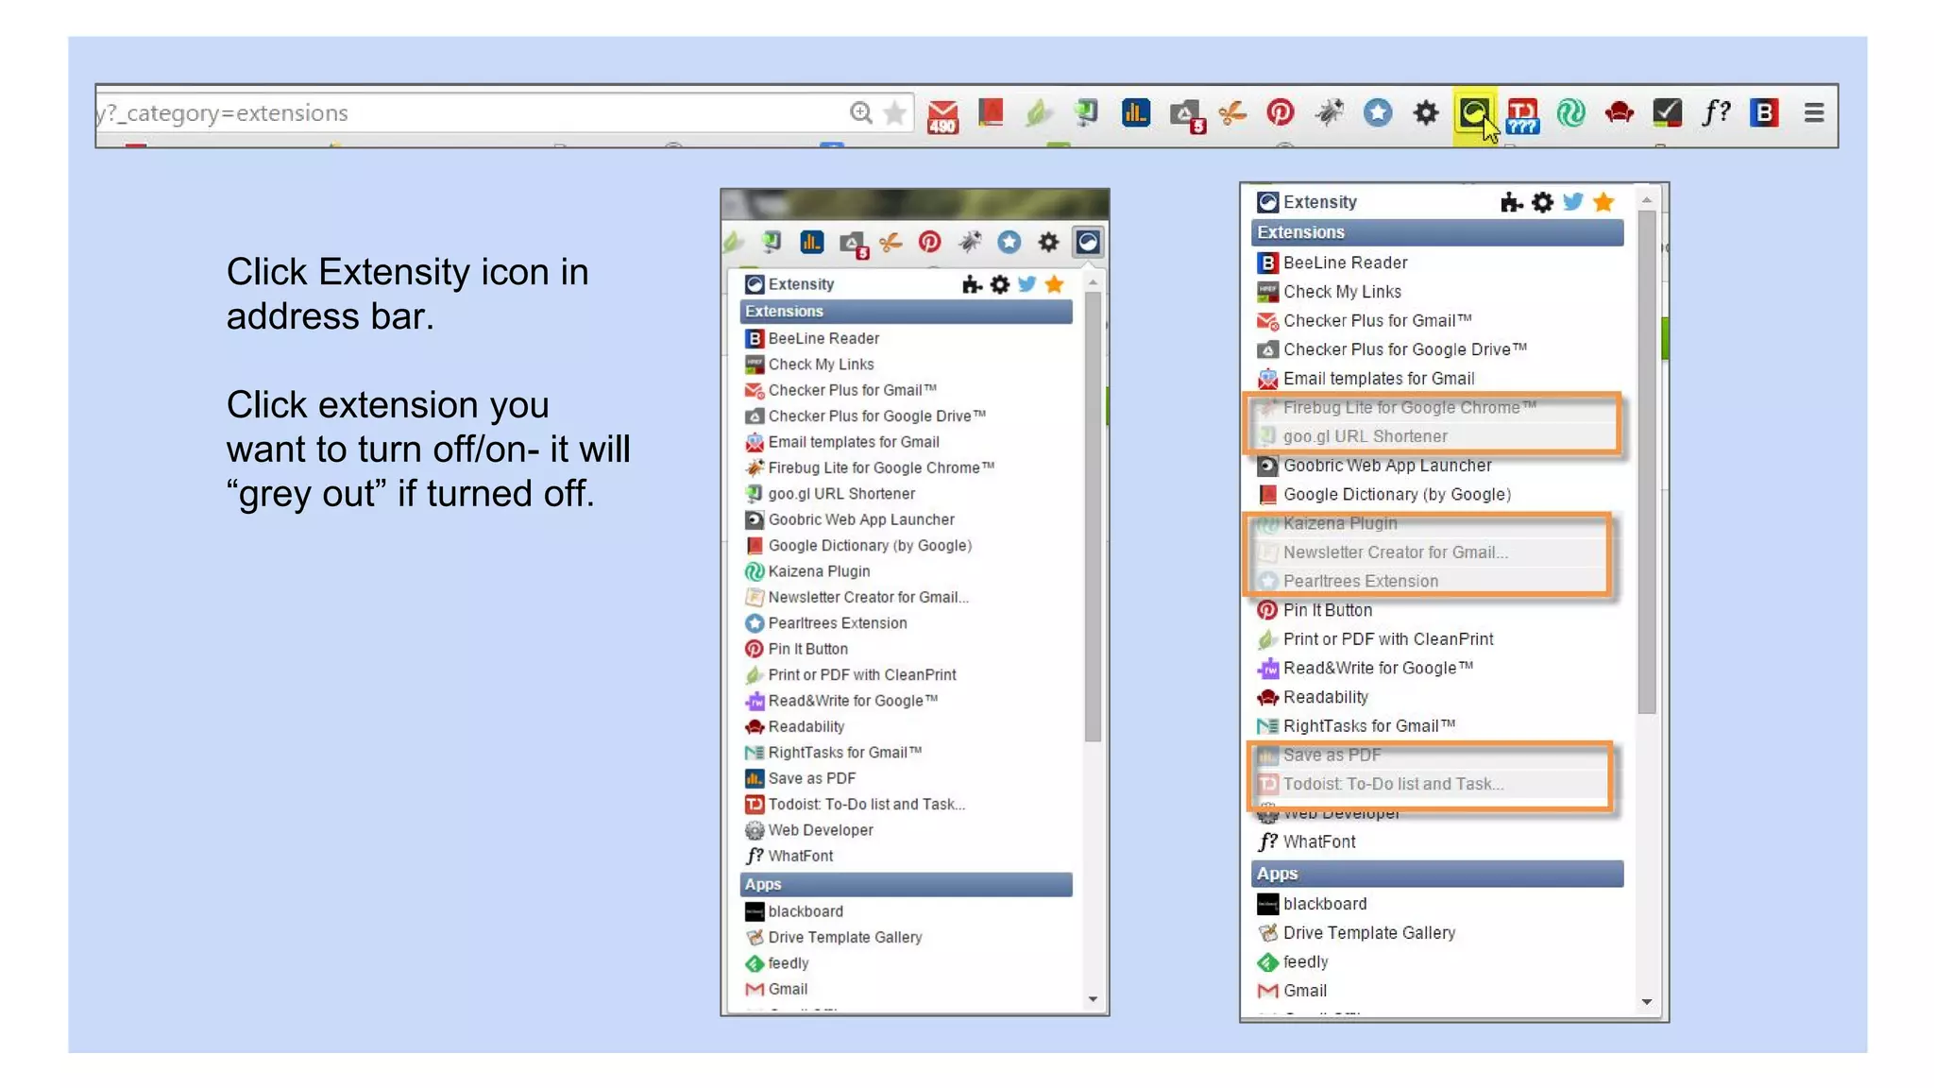Click Extensity icon in left popup's mini toolbar
The image size is (1934, 1088).
click(1087, 243)
